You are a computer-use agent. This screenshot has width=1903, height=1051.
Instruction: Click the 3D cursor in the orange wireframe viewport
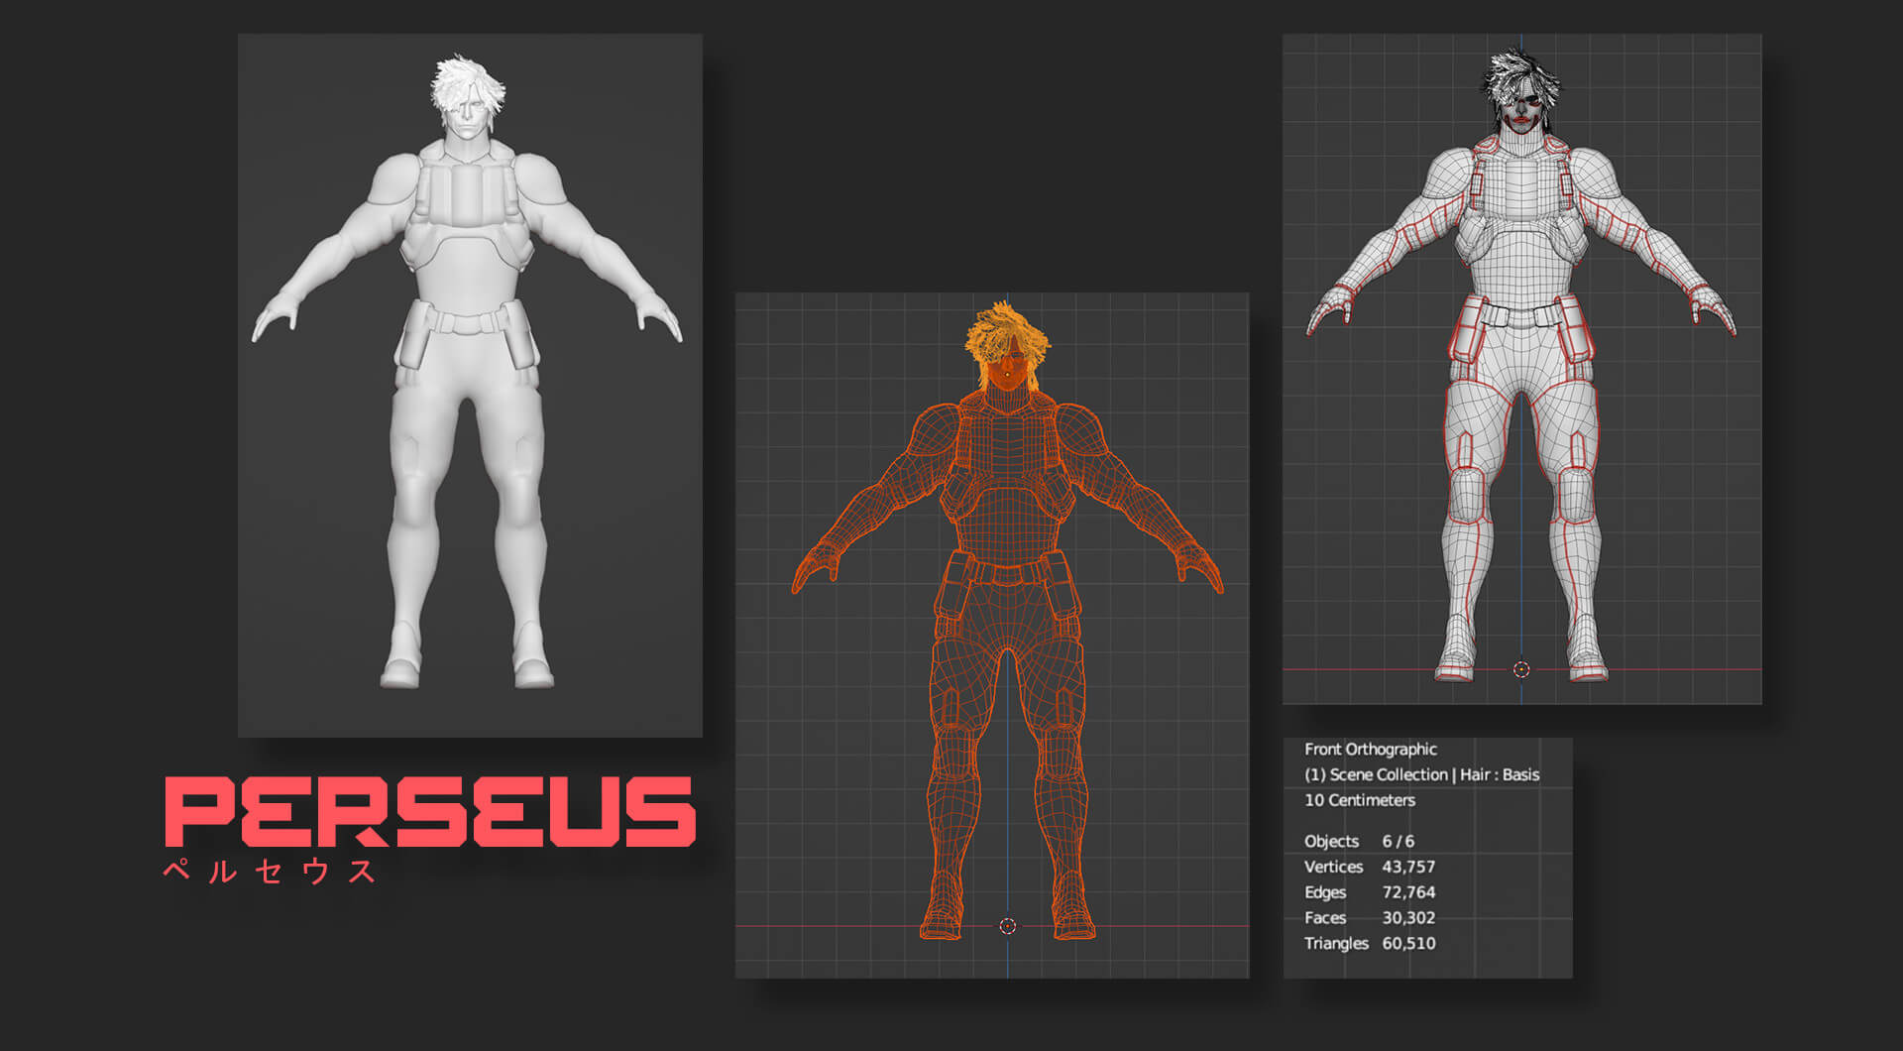[1008, 926]
